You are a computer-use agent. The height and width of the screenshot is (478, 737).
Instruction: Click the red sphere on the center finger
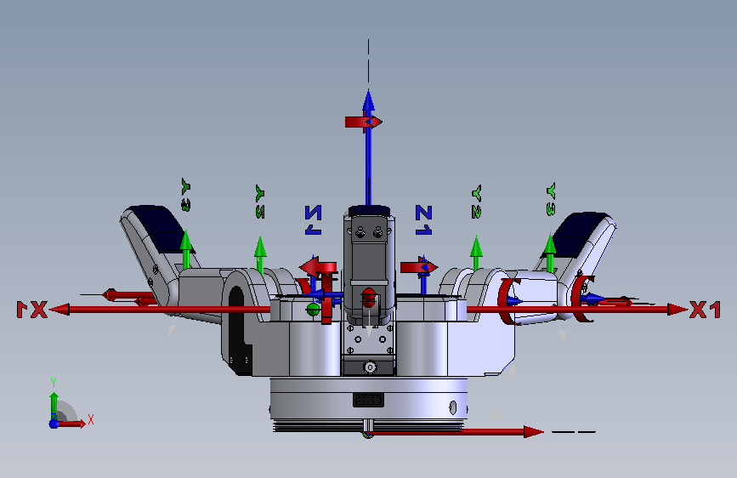pos(369,297)
